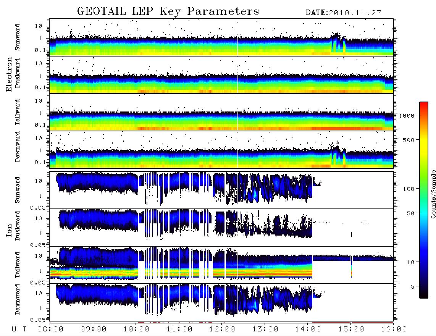Select the Electron "Duskward" axis label
436x336 pixels.
(18, 73)
